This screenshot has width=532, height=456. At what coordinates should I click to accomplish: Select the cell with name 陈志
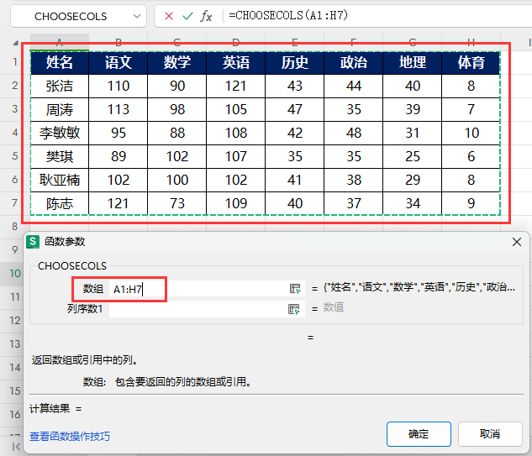(x=60, y=203)
